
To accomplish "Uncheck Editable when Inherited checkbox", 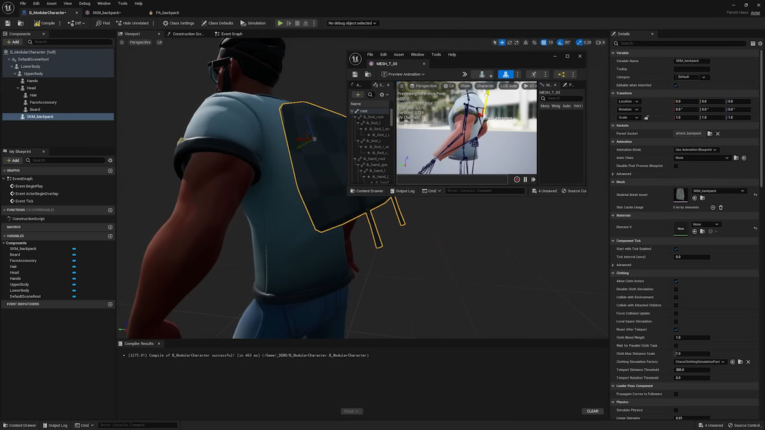I will [x=676, y=85].
